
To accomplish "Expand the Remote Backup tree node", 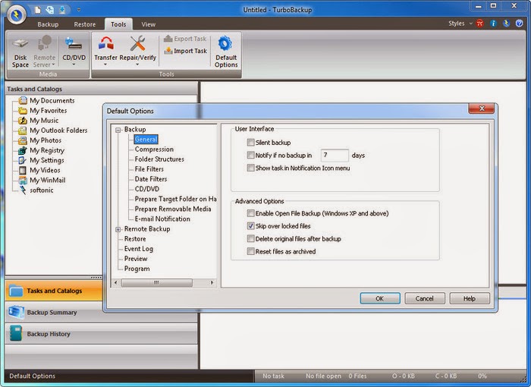I will coord(118,229).
